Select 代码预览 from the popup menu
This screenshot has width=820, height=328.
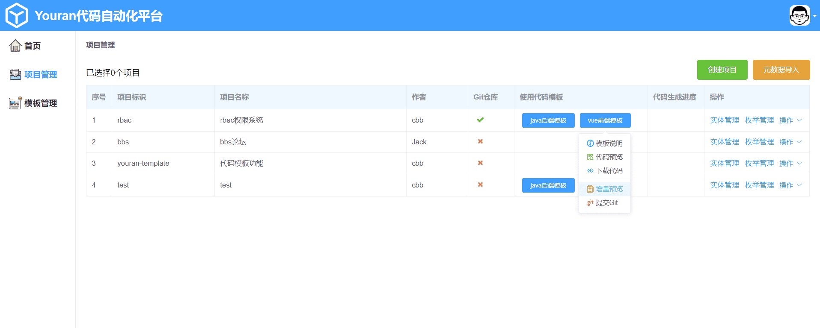coord(604,157)
